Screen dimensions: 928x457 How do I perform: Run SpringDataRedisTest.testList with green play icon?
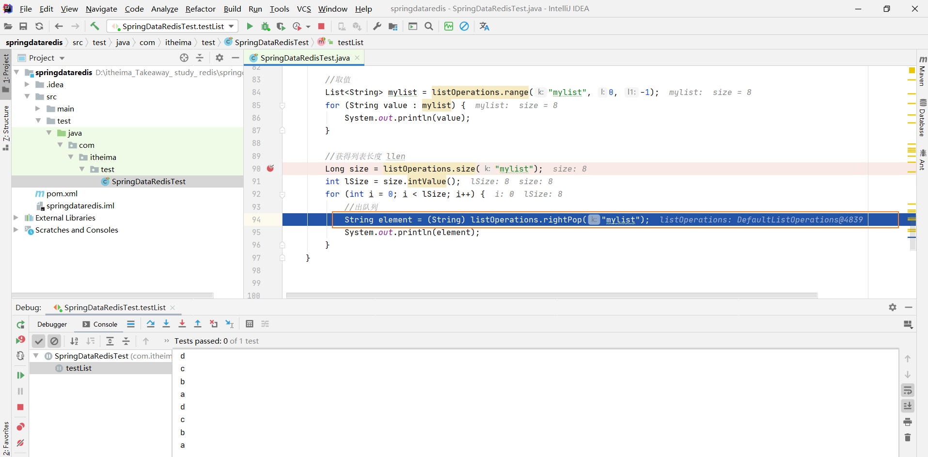click(x=250, y=26)
